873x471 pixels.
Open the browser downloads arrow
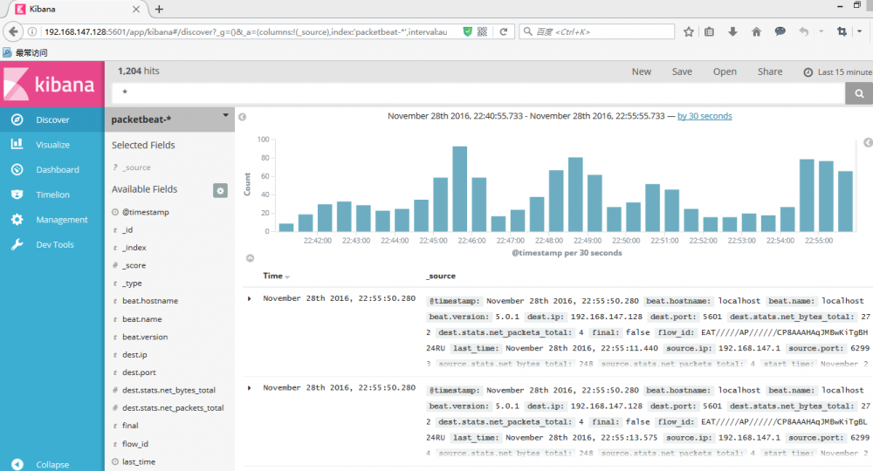pyautogui.click(x=732, y=31)
